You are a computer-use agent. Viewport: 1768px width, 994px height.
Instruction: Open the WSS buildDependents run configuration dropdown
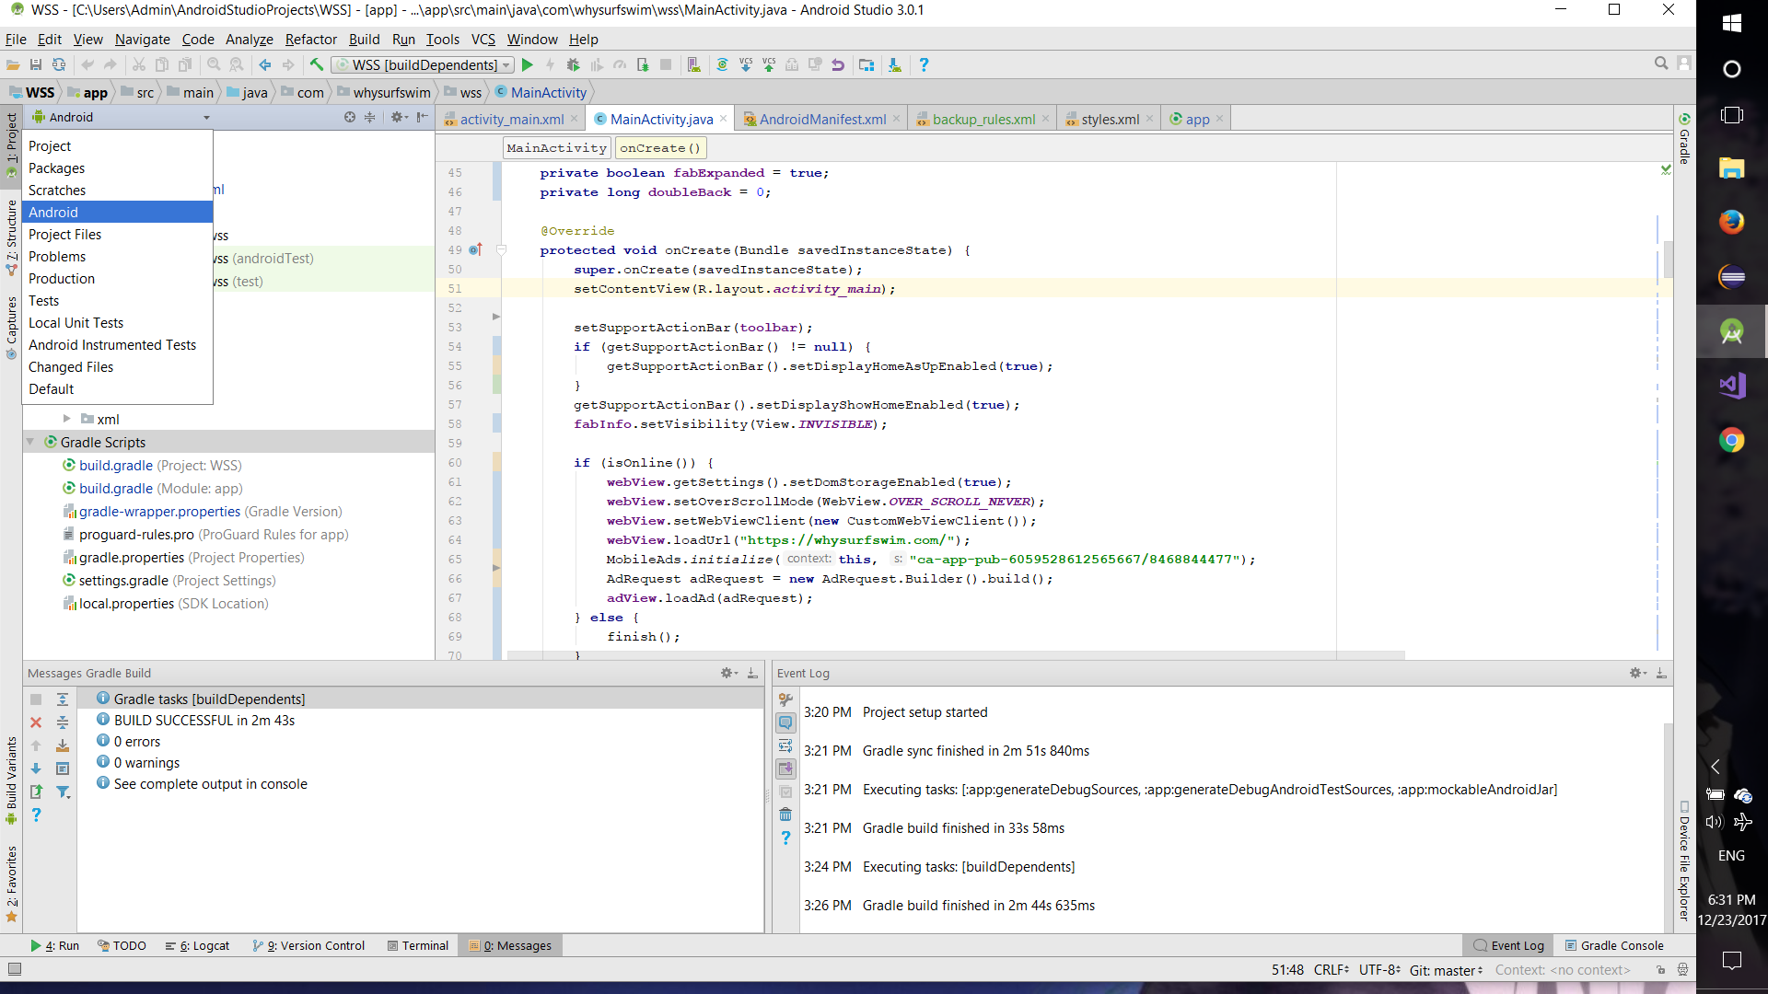[x=425, y=65]
